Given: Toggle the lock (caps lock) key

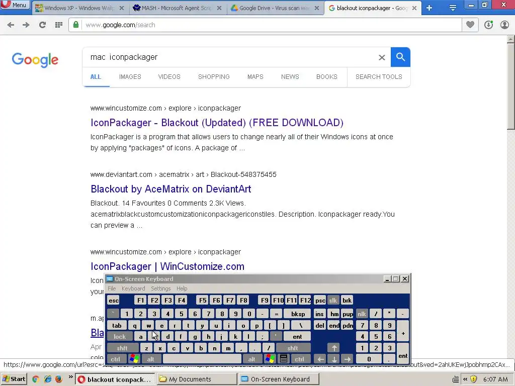Looking at the screenshot, I should pyautogui.click(x=120, y=336).
